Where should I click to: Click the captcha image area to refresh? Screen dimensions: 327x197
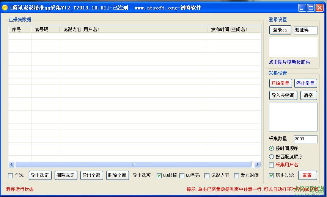pos(293,47)
